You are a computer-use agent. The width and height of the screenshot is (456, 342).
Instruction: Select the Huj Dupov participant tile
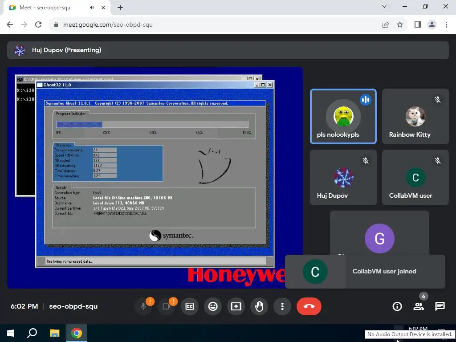[x=343, y=177]
